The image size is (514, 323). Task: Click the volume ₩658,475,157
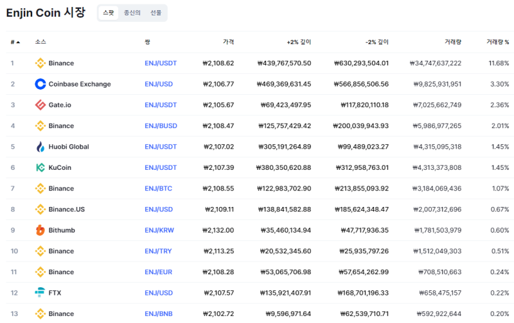click(x=440, y=294)
